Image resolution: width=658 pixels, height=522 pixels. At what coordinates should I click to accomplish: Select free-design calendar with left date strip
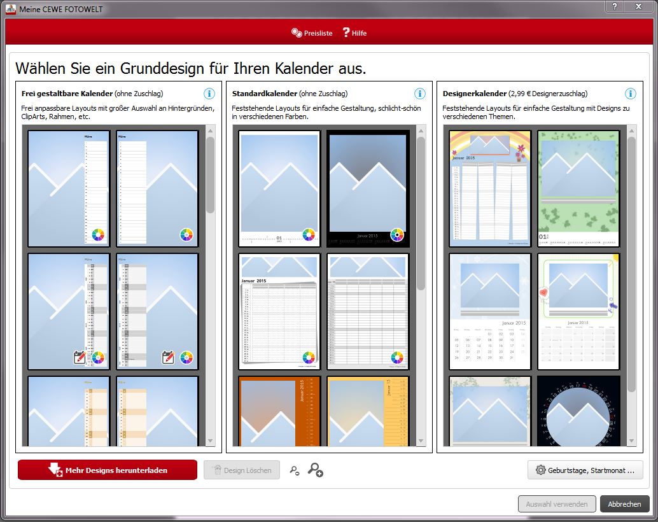(157, 188)
